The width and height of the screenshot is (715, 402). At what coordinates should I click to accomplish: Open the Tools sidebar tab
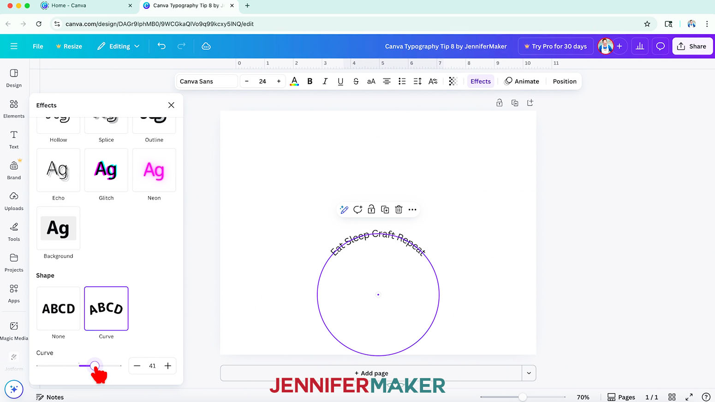tap(14, 232)
